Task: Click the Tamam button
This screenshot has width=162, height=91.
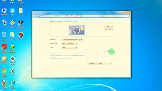Action: click(91, 63)
